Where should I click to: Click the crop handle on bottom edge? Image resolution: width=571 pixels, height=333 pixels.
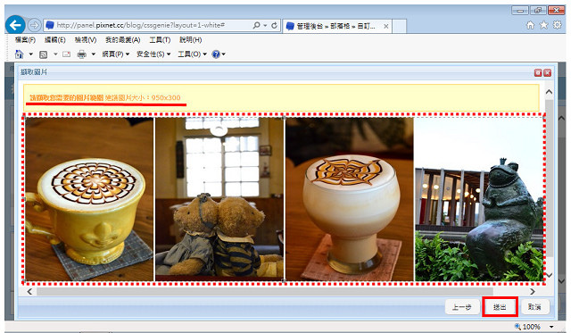click(284, 281)
